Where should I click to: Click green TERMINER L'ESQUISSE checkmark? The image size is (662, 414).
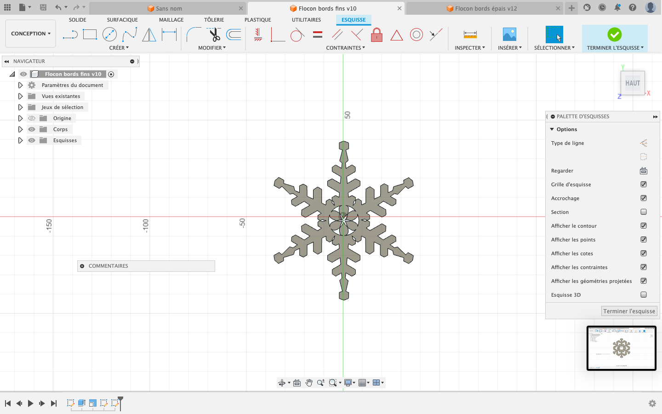(x=615, y=34)
